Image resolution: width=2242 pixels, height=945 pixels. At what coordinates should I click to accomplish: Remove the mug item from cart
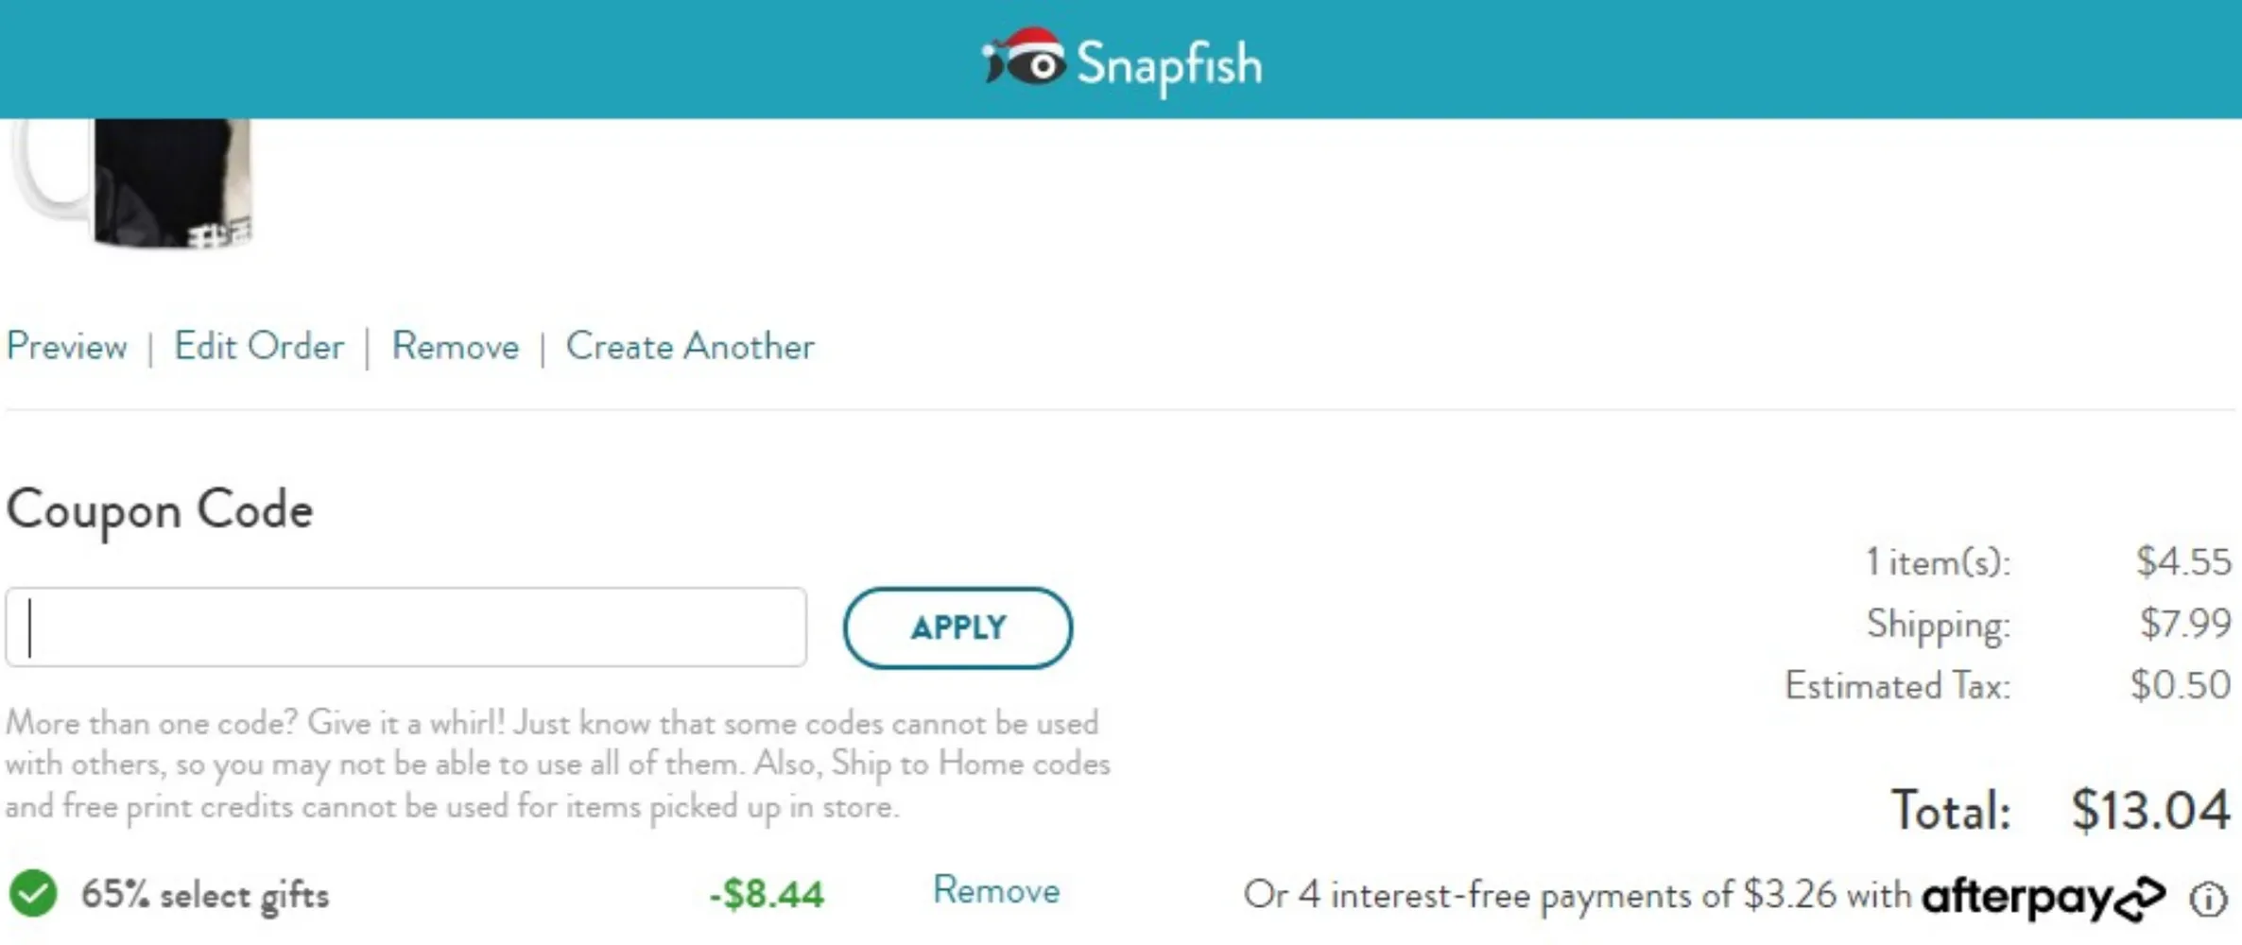[456, 346]
